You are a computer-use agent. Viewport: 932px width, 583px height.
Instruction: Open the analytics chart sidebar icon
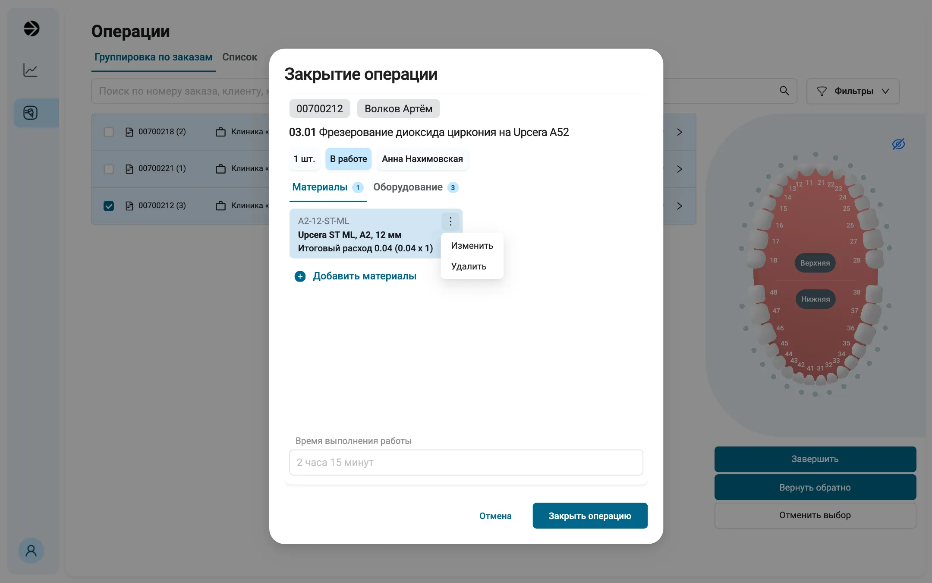30,70
